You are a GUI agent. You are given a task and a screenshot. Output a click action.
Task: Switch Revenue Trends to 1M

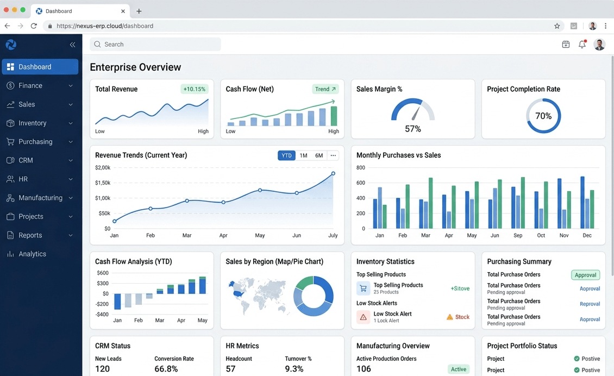click(304, 155)
